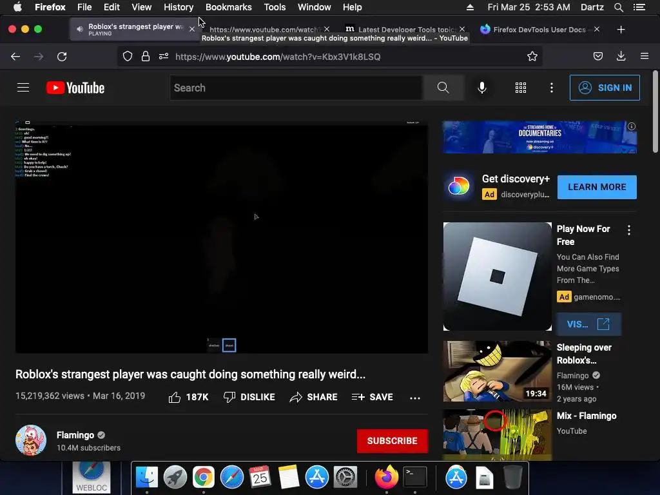Open a new tab with plus button

click(x=621, y=30)
